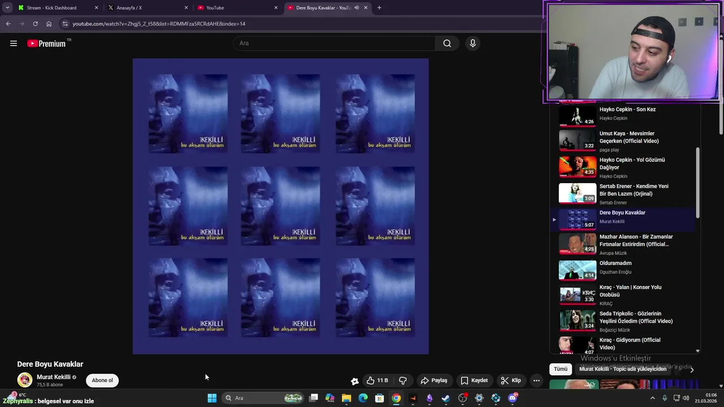The width and height of the screenshot is (724, 407).
Task: Click the system tray microphone icon
Action: tap(665, 398)
